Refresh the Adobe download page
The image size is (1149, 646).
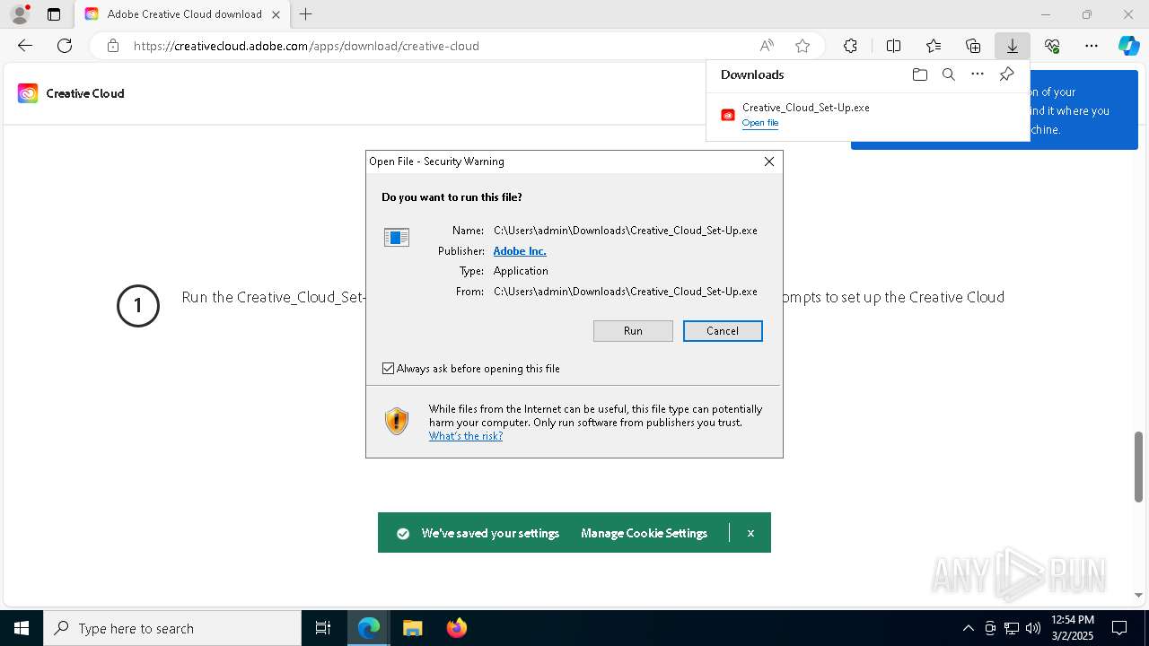65,46
